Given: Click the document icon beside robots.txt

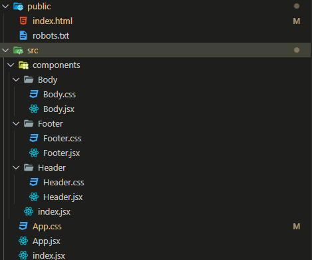Looking at the screenshot, I should coord(23,35).
